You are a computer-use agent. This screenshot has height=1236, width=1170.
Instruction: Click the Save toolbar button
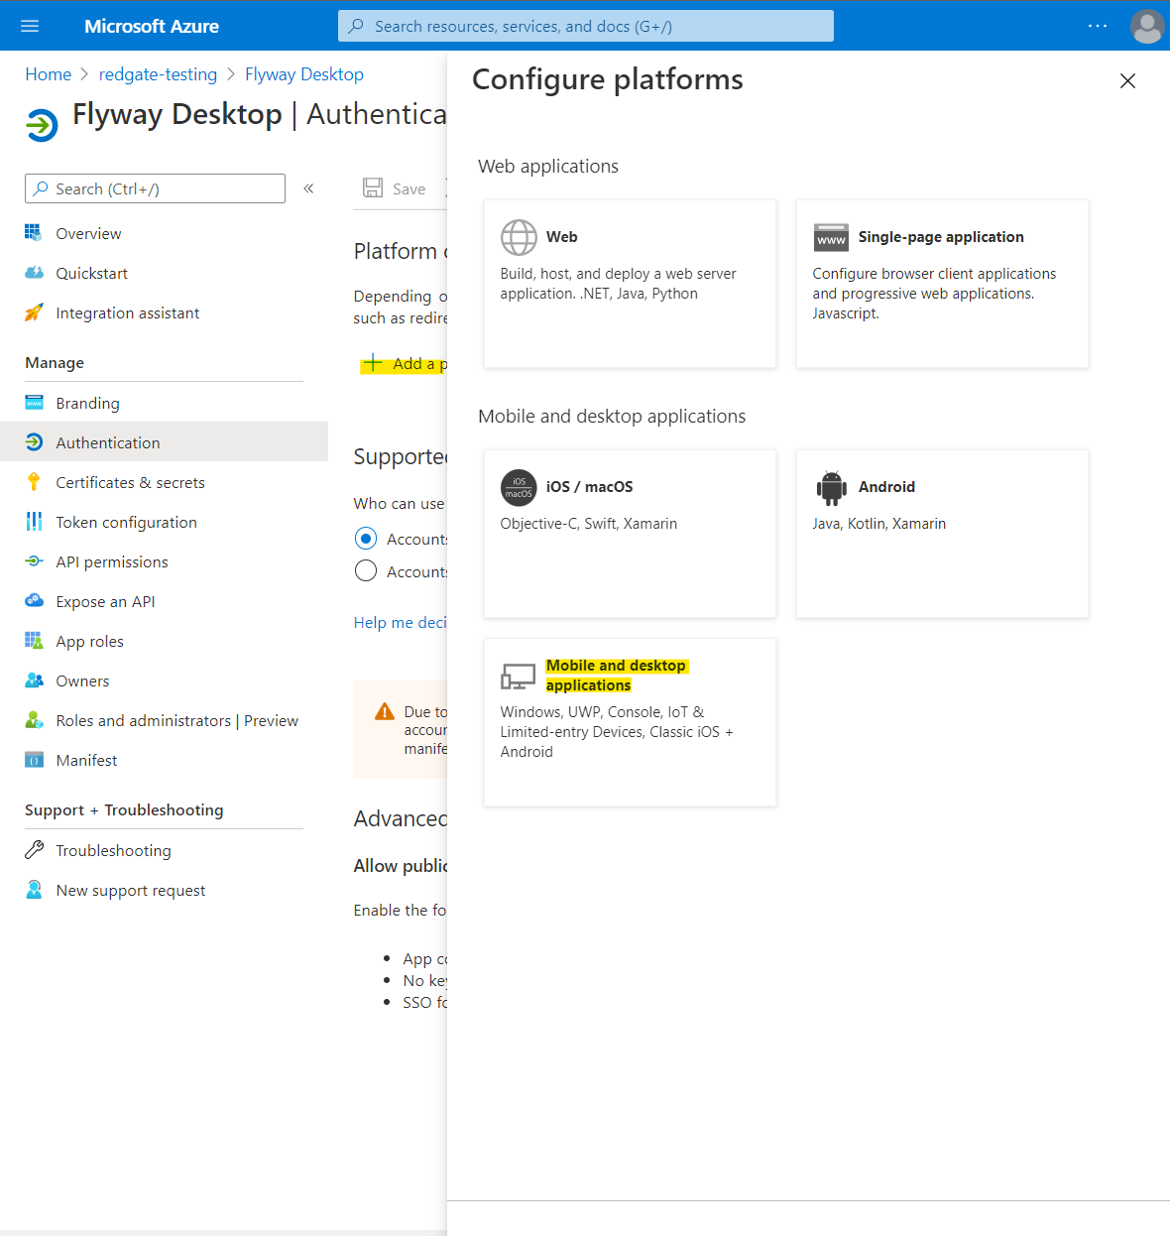pos(396,188)
